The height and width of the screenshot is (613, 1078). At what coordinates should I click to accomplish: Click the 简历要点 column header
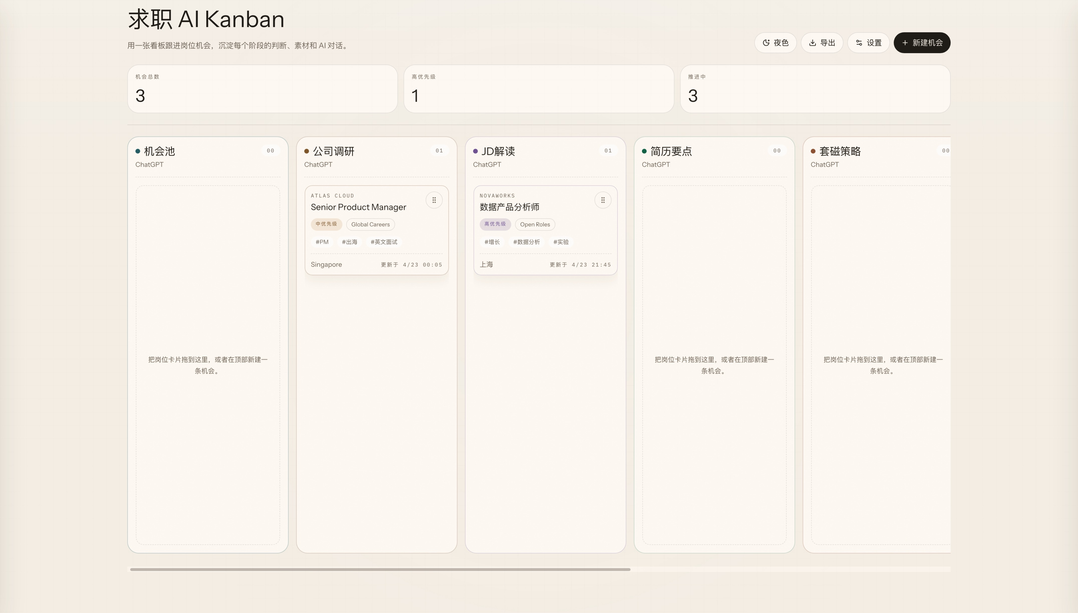[x=671, y=151]
